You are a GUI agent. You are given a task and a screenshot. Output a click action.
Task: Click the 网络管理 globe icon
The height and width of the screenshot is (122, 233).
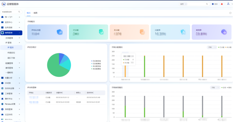pyautogui.click(x=2, y=33)
